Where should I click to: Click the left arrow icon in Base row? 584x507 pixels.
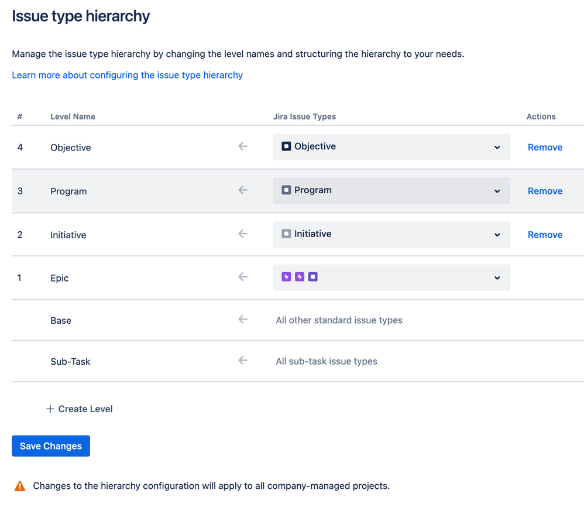(x=243, y=319)
